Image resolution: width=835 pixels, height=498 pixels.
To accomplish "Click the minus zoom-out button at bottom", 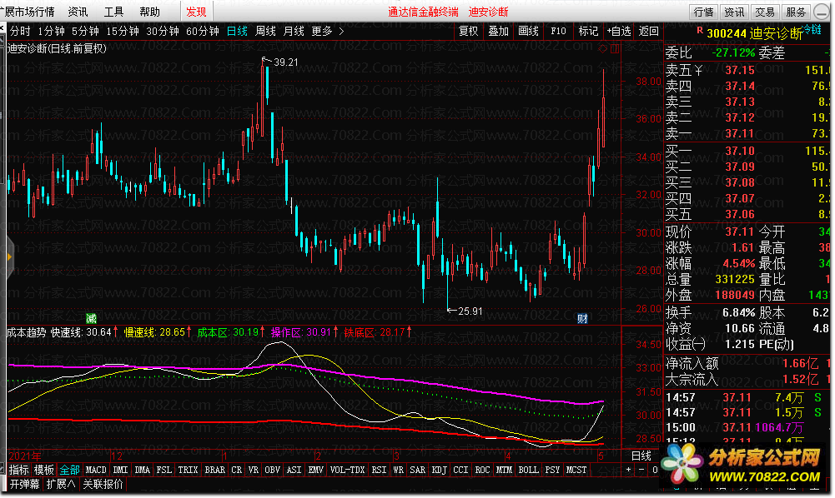I will [x=641, y=470].
